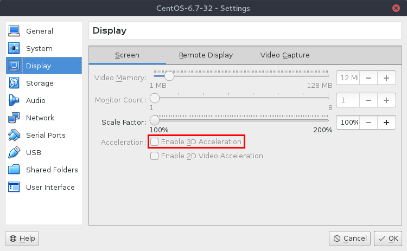Image resolution: width=407 pixels, height=251 pixels.
Task: Increase Scale Factor with plus button
Action: [386, 122]
